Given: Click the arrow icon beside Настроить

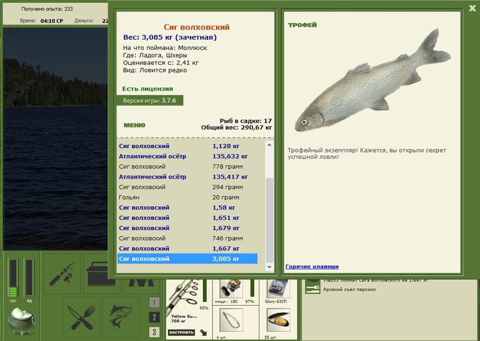Looking at the screenshot, I should click(203, 332).
